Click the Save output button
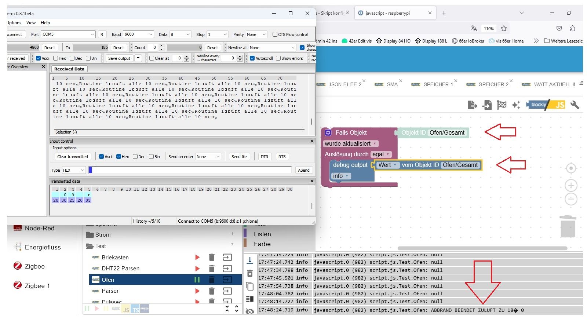 tap(119, 58)
